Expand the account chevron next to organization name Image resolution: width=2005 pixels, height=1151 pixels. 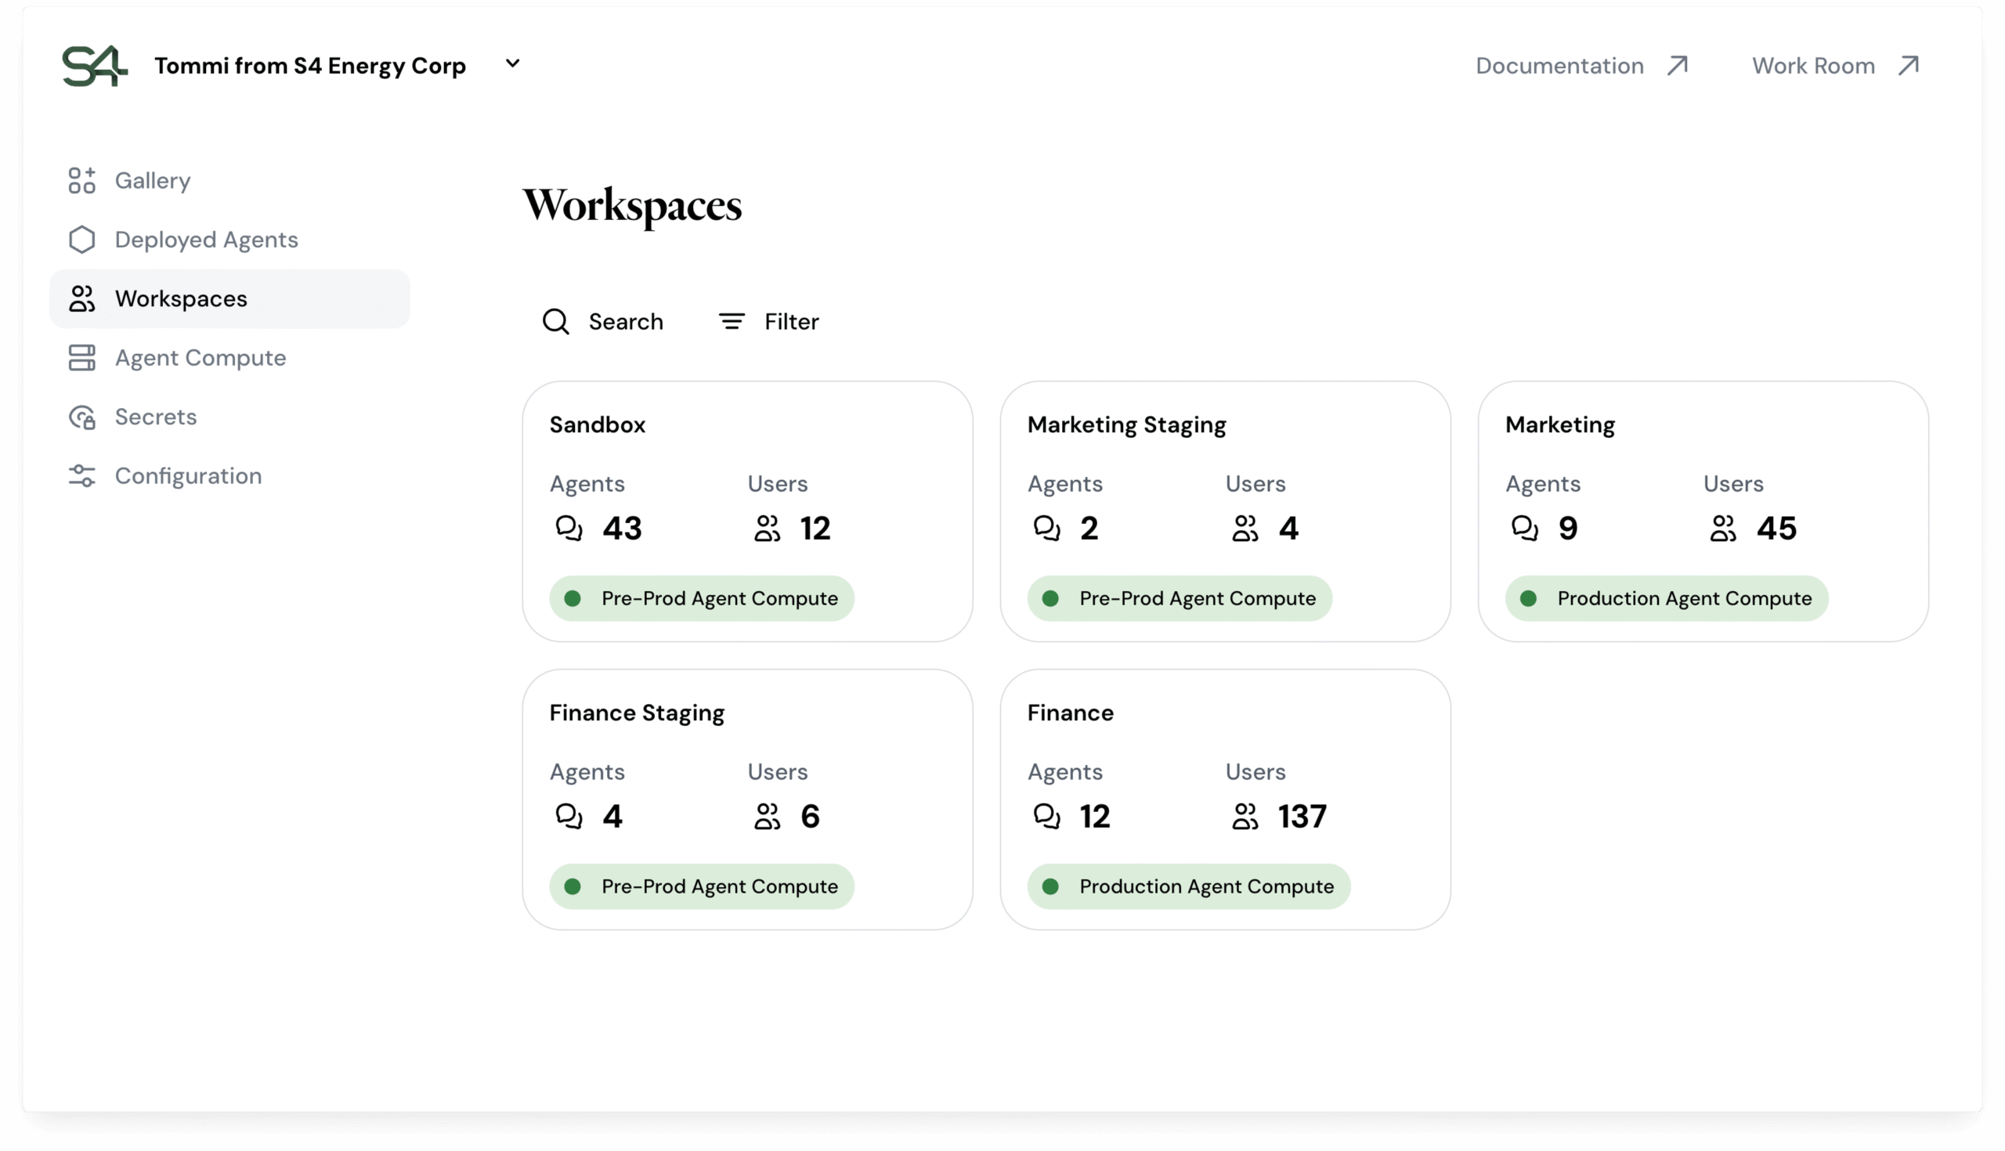[512, 63]
